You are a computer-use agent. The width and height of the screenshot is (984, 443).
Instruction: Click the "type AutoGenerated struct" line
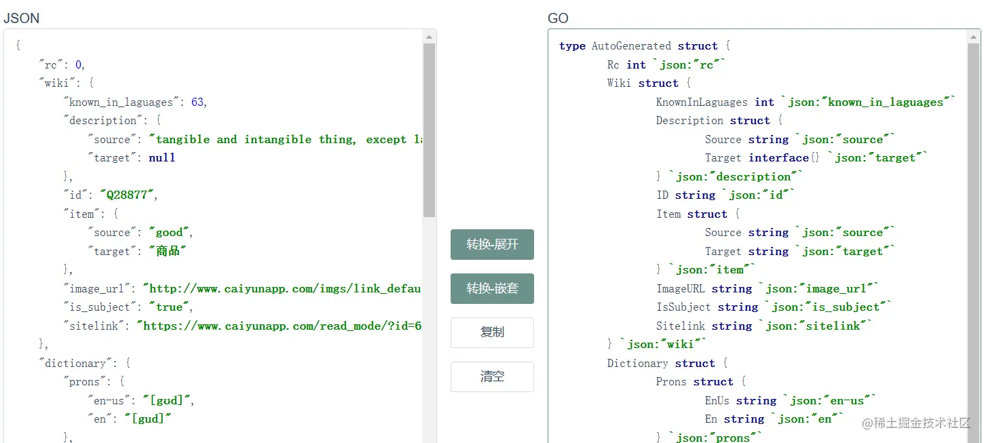645,46
